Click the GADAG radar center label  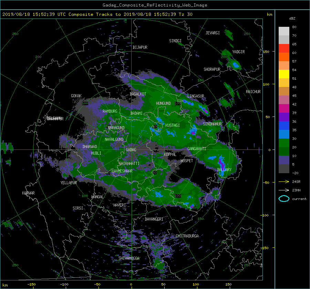(x=131, y=150)
